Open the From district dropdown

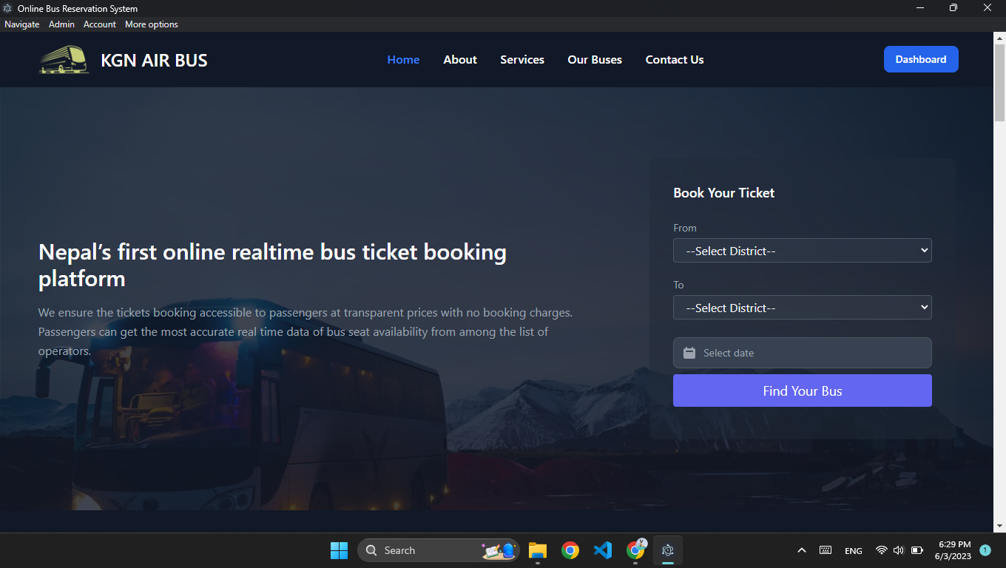[x=802, y=250]
